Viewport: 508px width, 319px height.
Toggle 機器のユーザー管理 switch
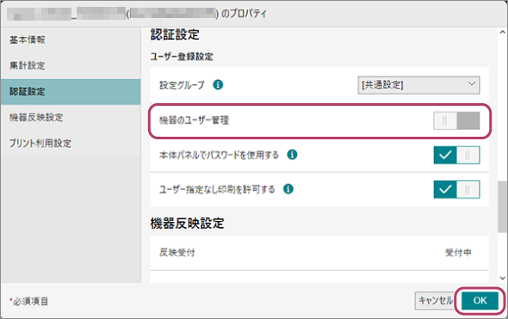tap(456, 120)
